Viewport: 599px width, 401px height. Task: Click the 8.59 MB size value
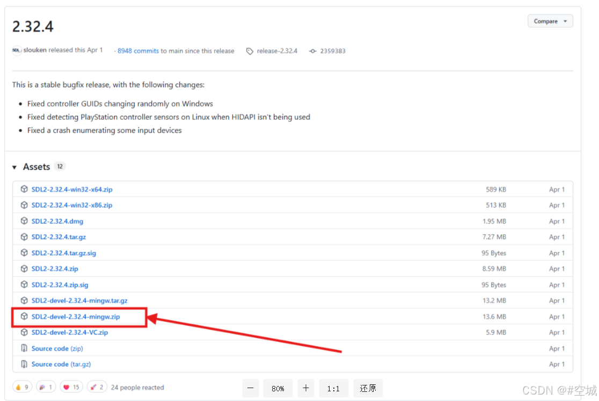(x=494, y=269)
